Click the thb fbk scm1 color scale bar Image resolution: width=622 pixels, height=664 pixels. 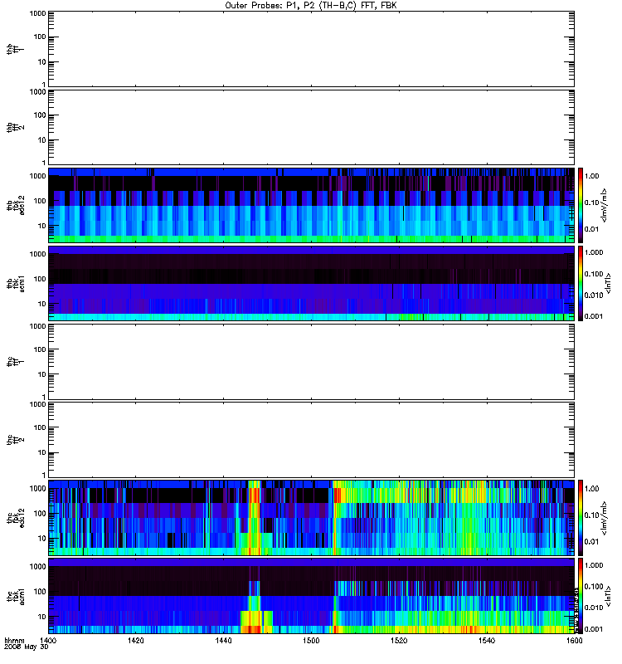pos(581,283)
